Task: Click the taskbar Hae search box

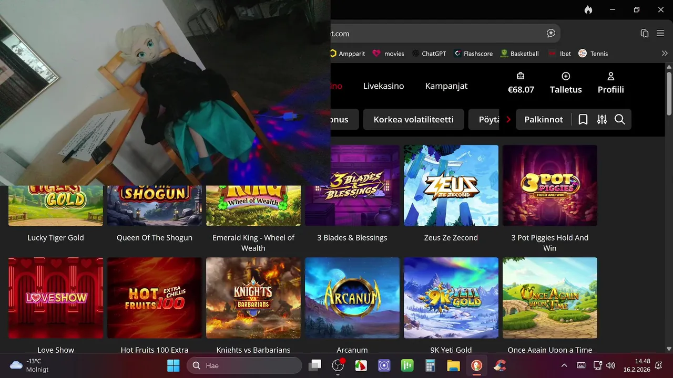Action: pos(244,365)
